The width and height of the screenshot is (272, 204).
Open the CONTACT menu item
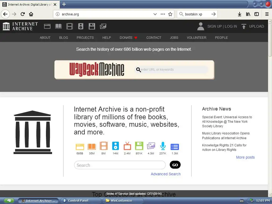(x=154, y=37)
